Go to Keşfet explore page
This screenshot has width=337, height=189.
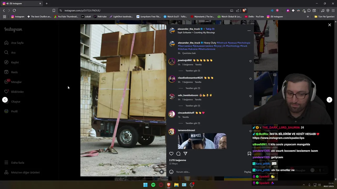click(x=12, y=62)
